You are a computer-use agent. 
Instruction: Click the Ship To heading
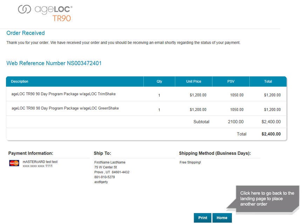coord(102,153)
